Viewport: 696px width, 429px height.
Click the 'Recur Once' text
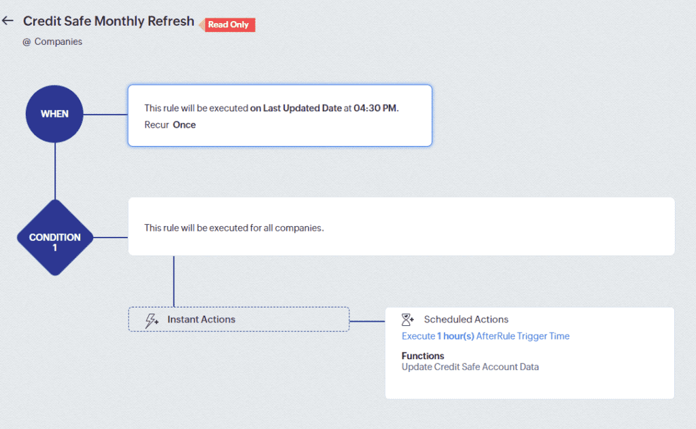(170, 125)
